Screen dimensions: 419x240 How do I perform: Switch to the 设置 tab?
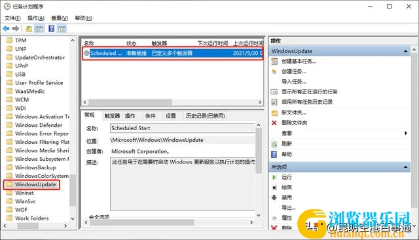click(171, 116)
